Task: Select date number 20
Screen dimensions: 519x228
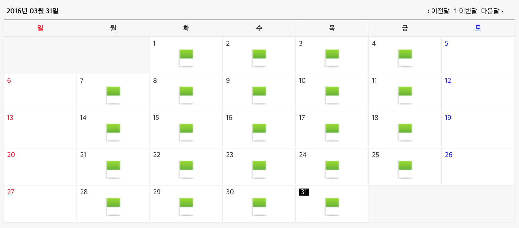Action: [x=11, y=155]
